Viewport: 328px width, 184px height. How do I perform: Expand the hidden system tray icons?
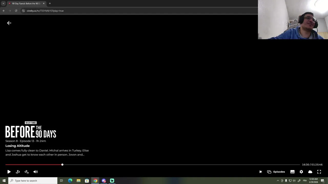tap(278, 181)
